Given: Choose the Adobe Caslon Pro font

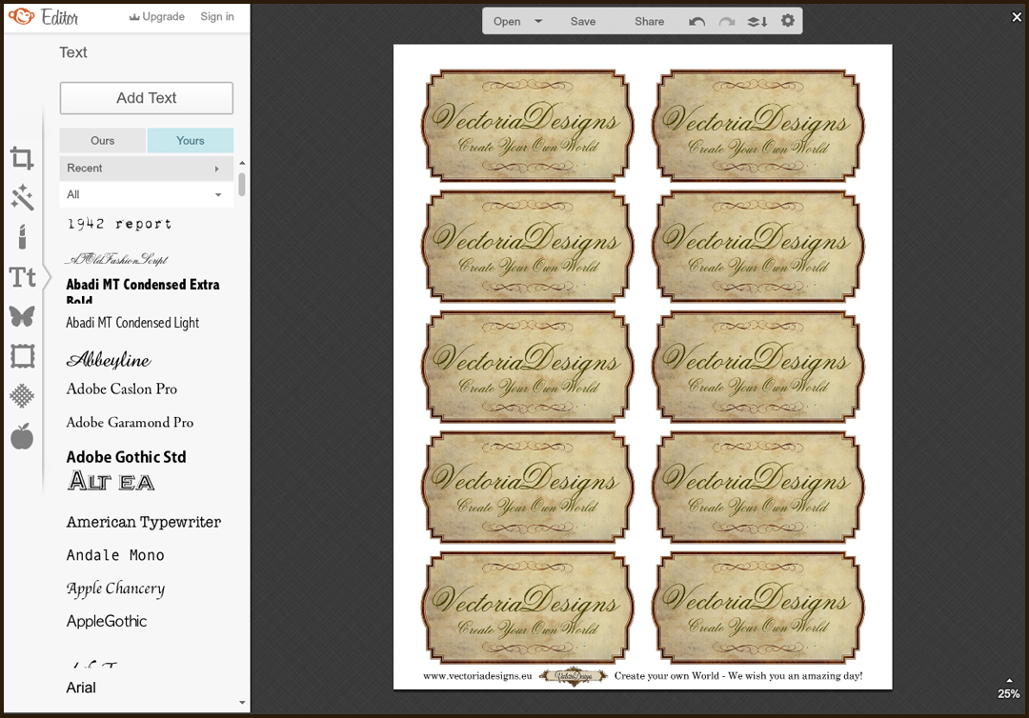Looking at the screenshot, I should (x=122, y=389).
